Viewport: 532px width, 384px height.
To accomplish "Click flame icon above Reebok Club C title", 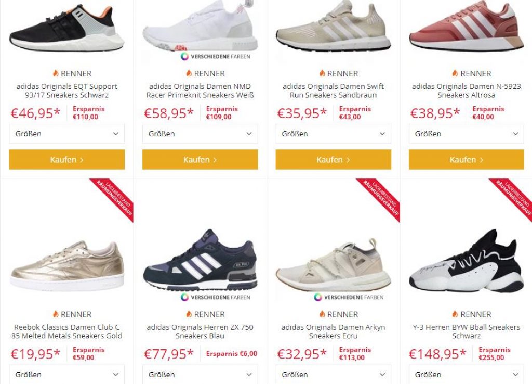I will coord(56,314).
